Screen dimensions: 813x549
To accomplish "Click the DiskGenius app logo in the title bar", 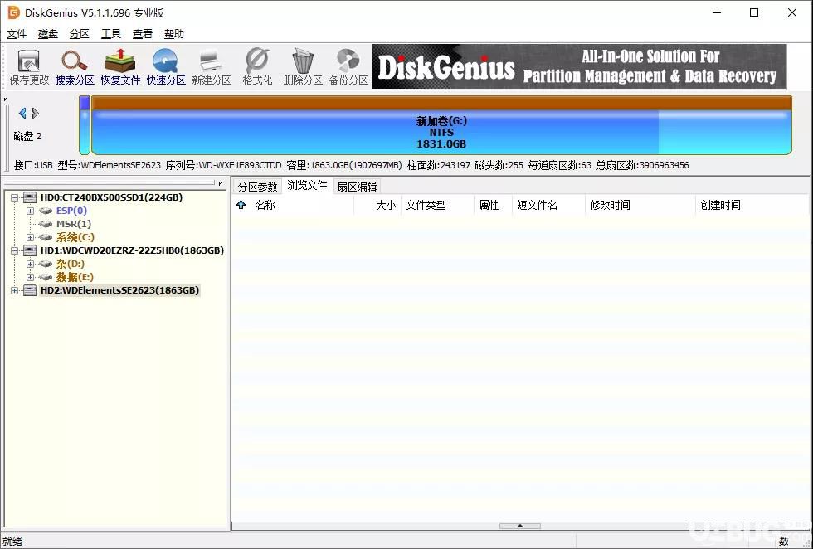I will pyautogui.click(x=13, y=12).
